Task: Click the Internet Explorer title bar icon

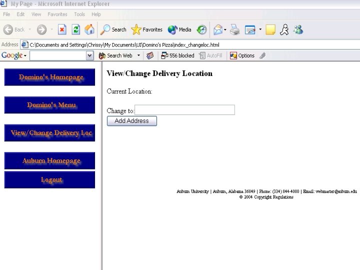Action: coord(3,3)
